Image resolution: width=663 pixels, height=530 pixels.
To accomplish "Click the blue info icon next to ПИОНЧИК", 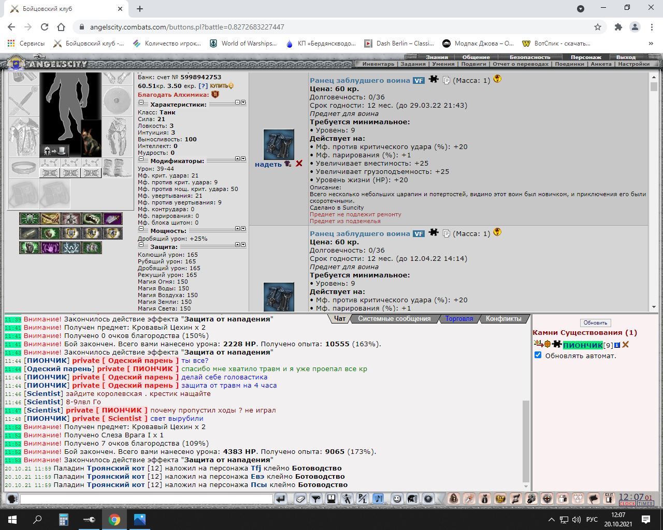I will point(617,345).
